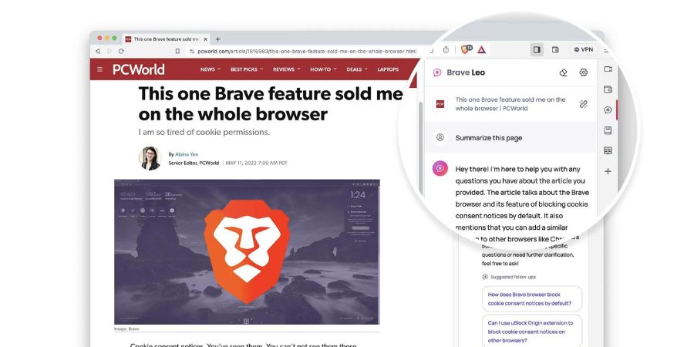
Task: Toggle the sidebar panel button
Action: coord(537,49)
